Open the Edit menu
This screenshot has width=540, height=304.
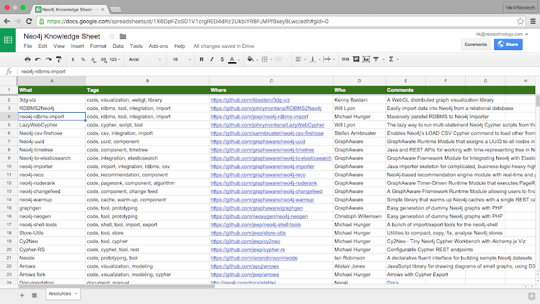pos(43,46)
